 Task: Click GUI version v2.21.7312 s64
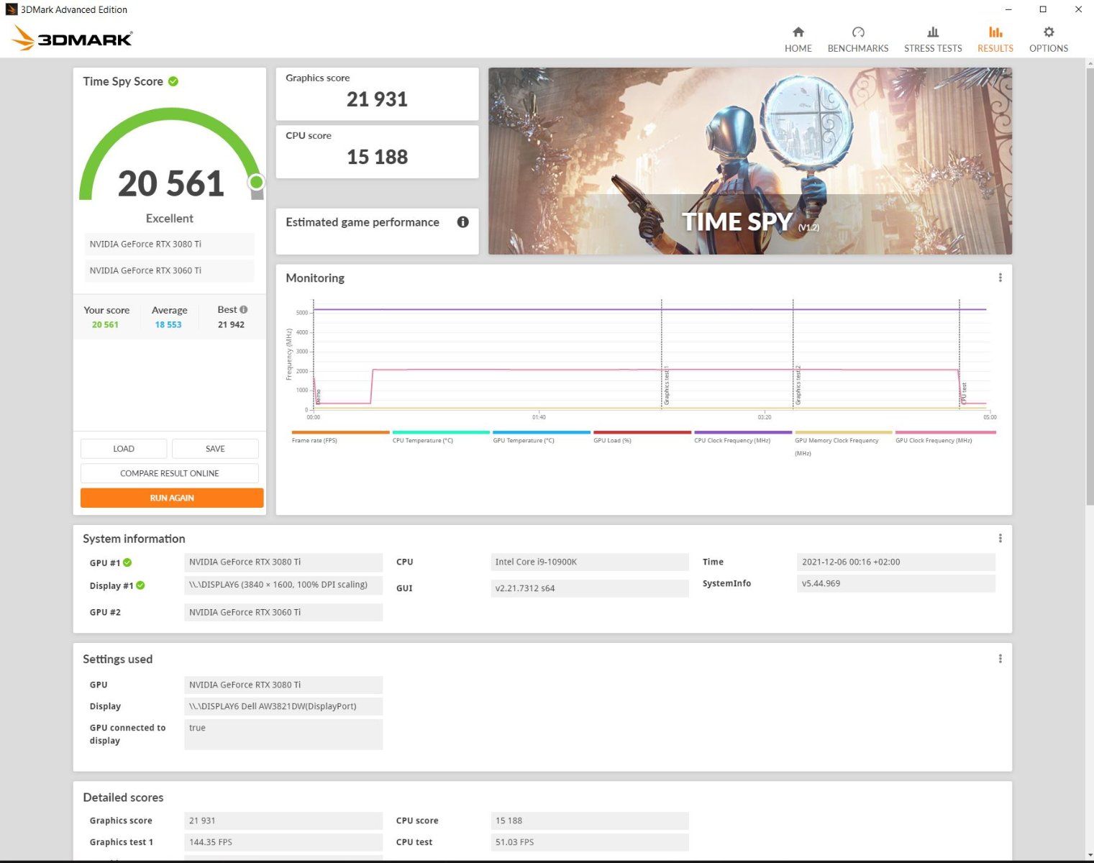[x=590, y=588]
